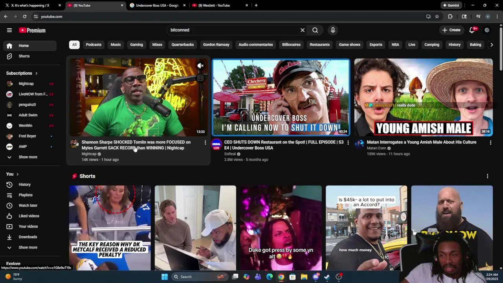Toggle captions on the Nightcap preview
Screen dimensions: 503x283
tap(200, 78)
